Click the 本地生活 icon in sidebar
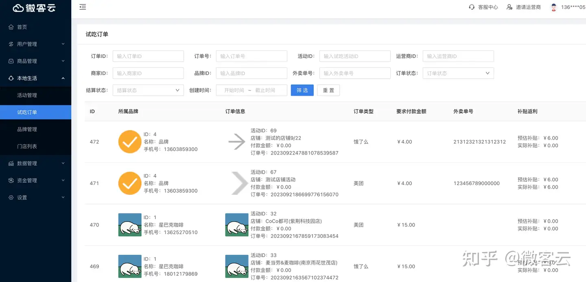 pyautogui.click(x=11, y=78)
